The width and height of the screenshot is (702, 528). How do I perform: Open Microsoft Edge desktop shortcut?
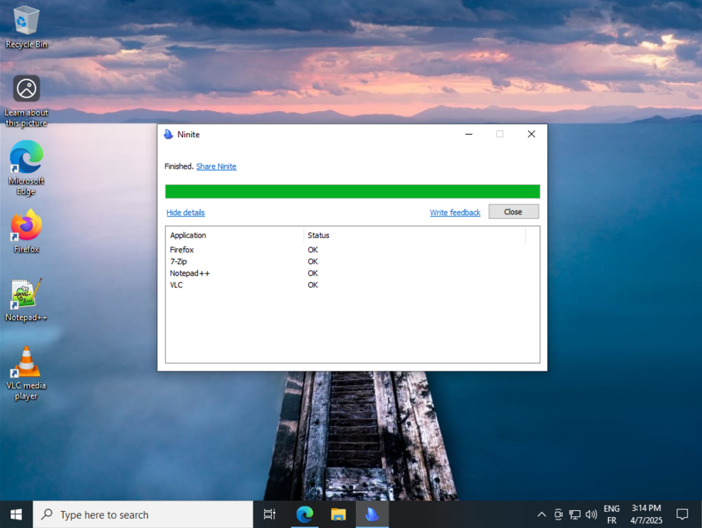coord(27,158)
